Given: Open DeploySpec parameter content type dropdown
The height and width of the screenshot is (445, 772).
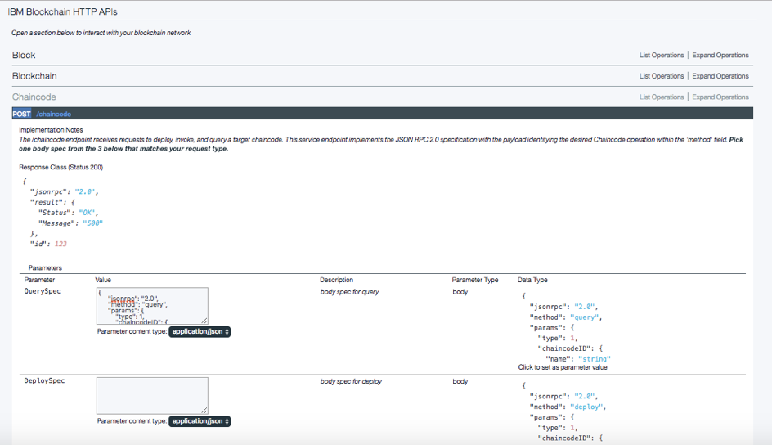Looking at the screenshot, I should 200,421.
